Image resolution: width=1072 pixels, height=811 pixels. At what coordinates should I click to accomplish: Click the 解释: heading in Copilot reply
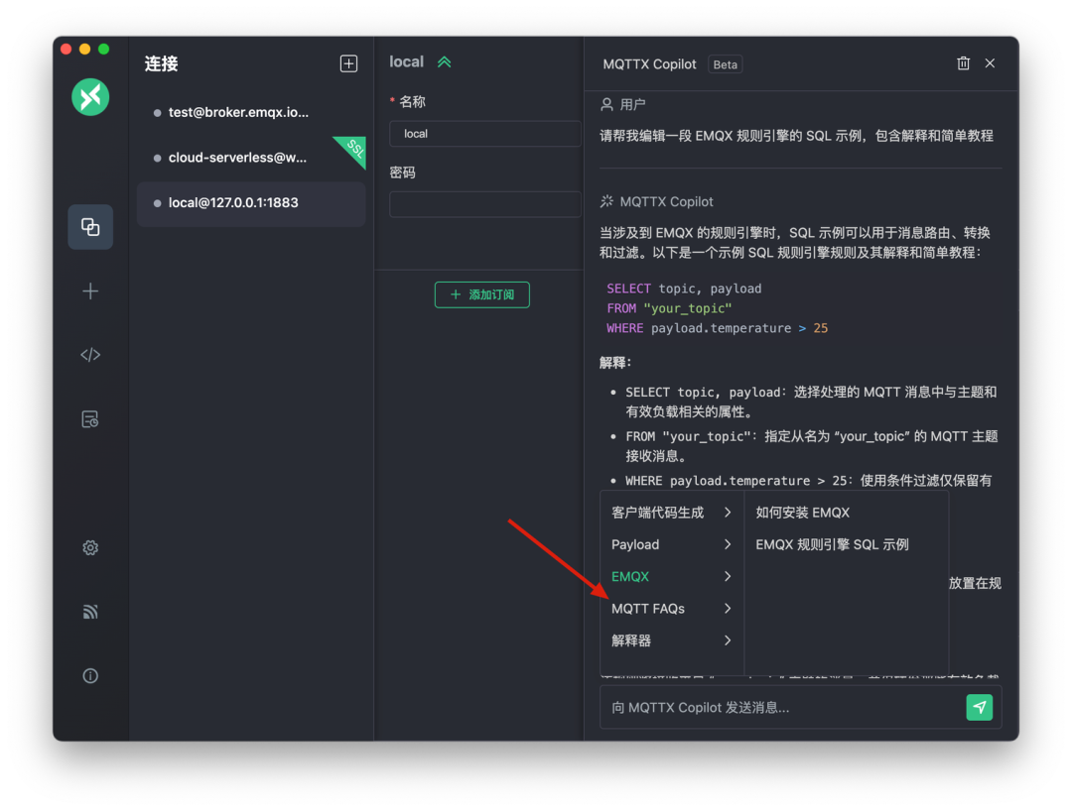pos(615,363)
